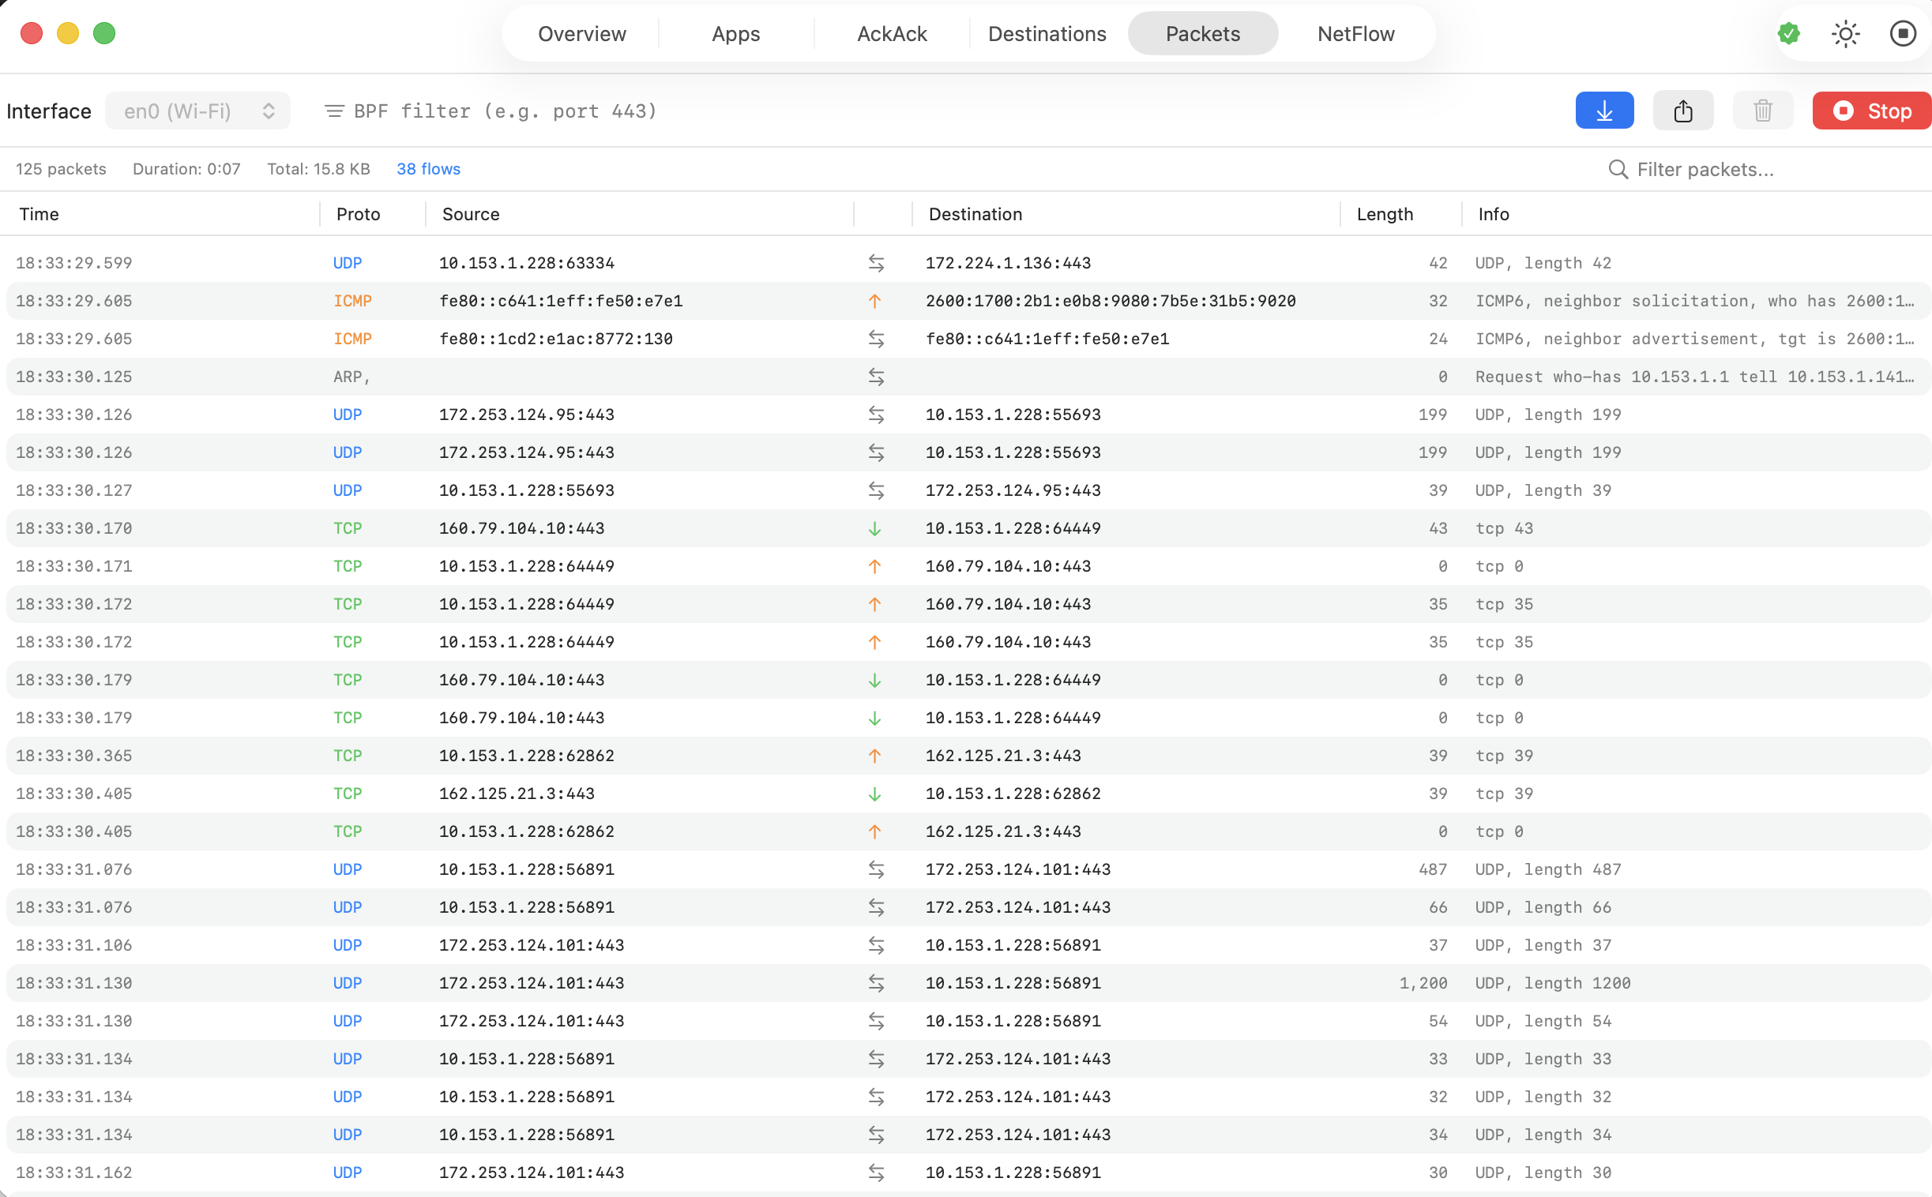The image size is (1932, 1197).
Task: Click the bidirectional arrow on the 18:33:31.162 row
Action: pyautogui.click(x=876, y=1173)
